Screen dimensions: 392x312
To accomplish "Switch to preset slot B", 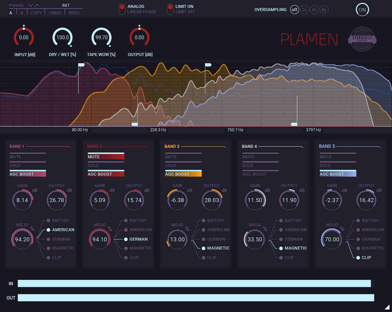I will tap(22, 13).
